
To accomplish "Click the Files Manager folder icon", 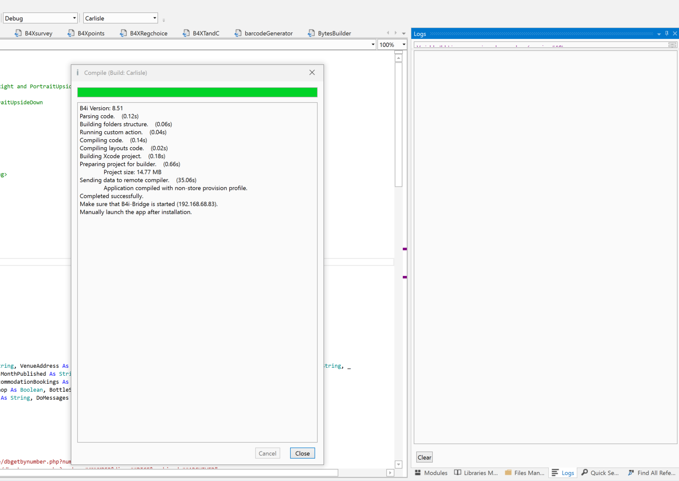I will click(x=508, y=473).
